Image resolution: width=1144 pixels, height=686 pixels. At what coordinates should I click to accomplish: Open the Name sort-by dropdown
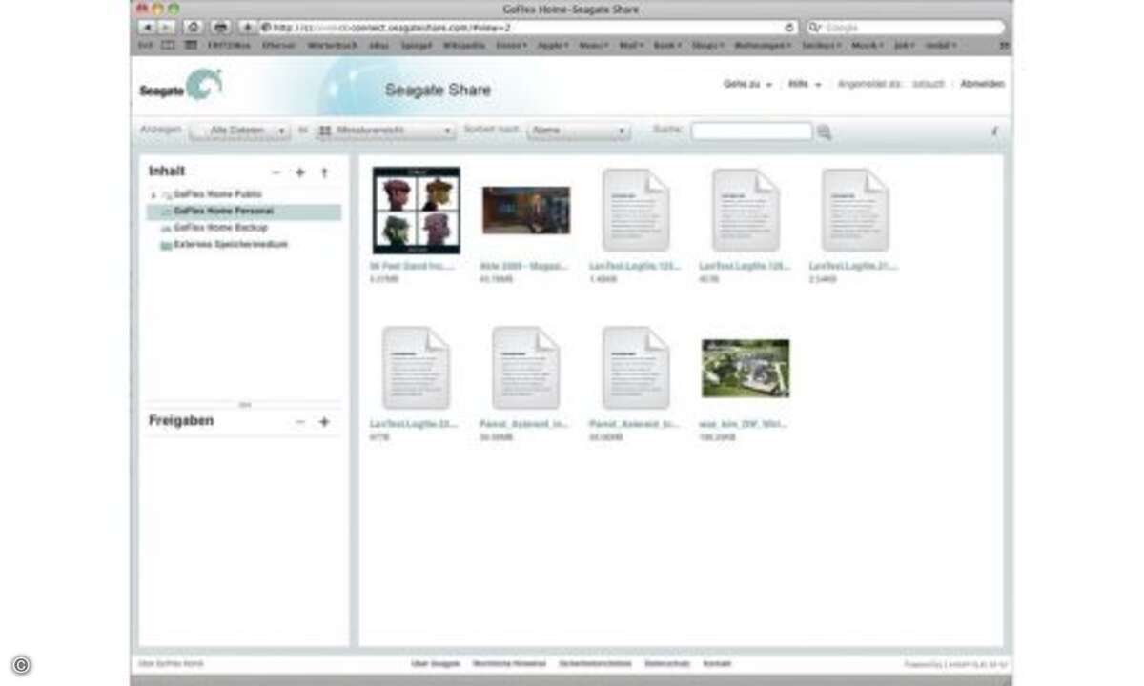pos(579,131)
